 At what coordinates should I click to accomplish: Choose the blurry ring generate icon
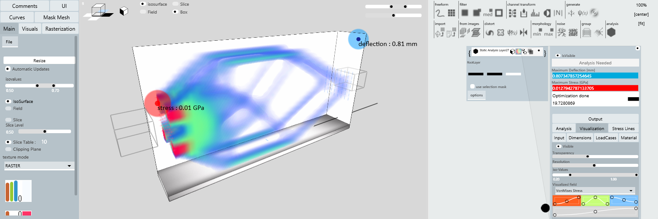[x=595, y=13]
